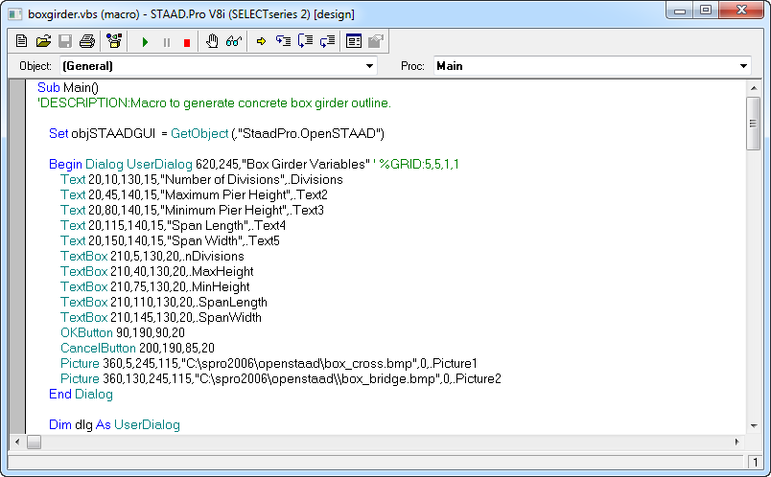Close the boxgirder.vbs macro window

tap(742, 11)
